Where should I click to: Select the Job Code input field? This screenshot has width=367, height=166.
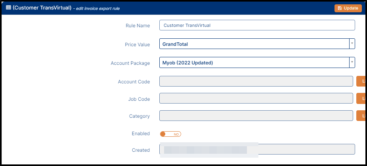pos(256,98)
